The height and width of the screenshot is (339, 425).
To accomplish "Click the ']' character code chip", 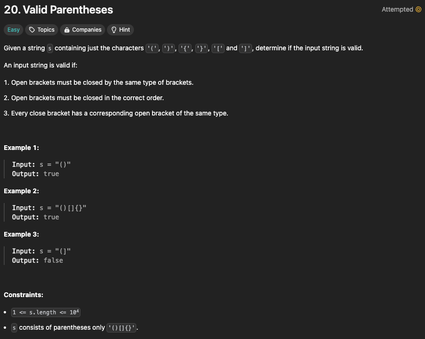I will click(246, 48).
